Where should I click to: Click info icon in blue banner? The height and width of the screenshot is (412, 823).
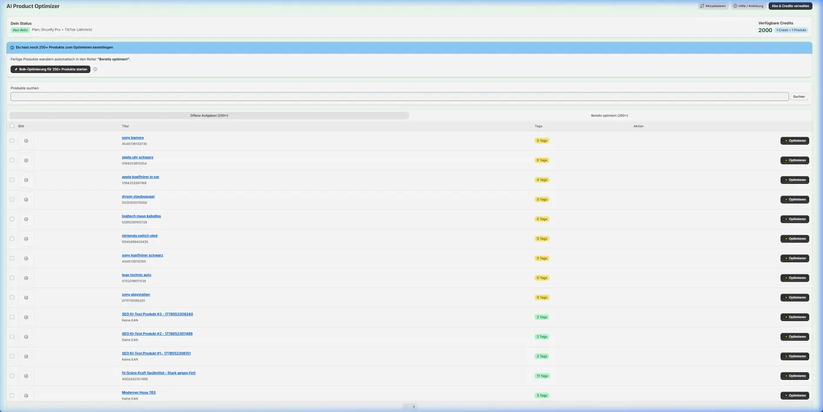click(12, 48)
